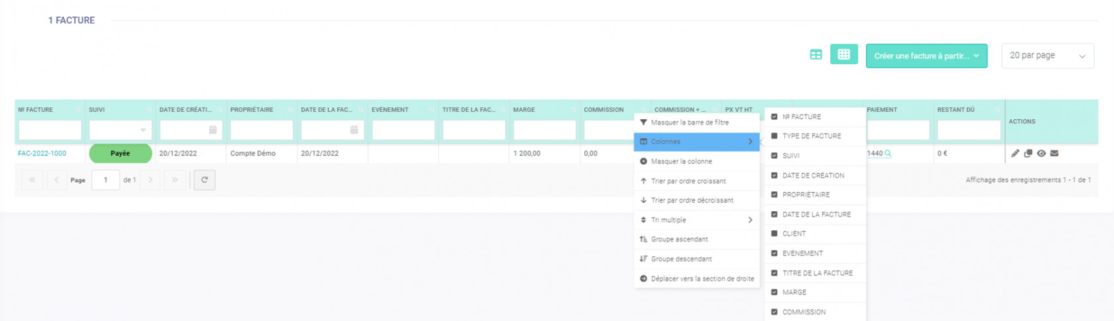Click the duplicate invoice icon in Actions
Image resolution: width=1114 pixels, height=321 pixels.
coord(1028,154)
